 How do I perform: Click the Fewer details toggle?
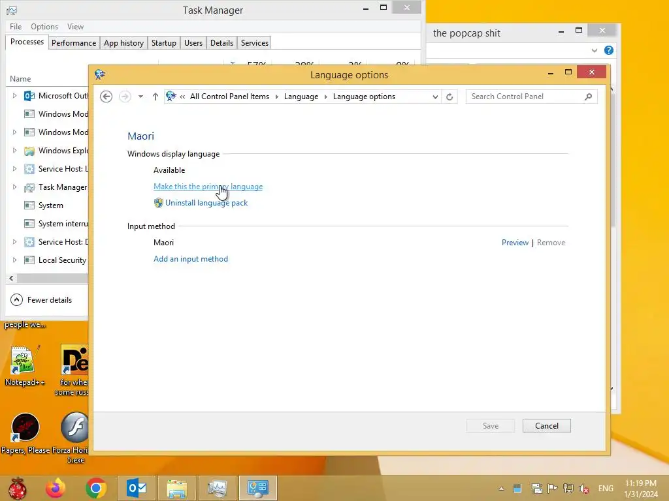[x=41, y=300]
